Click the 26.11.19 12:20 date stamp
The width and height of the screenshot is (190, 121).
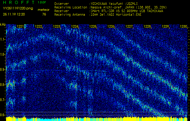click(14, 14)
